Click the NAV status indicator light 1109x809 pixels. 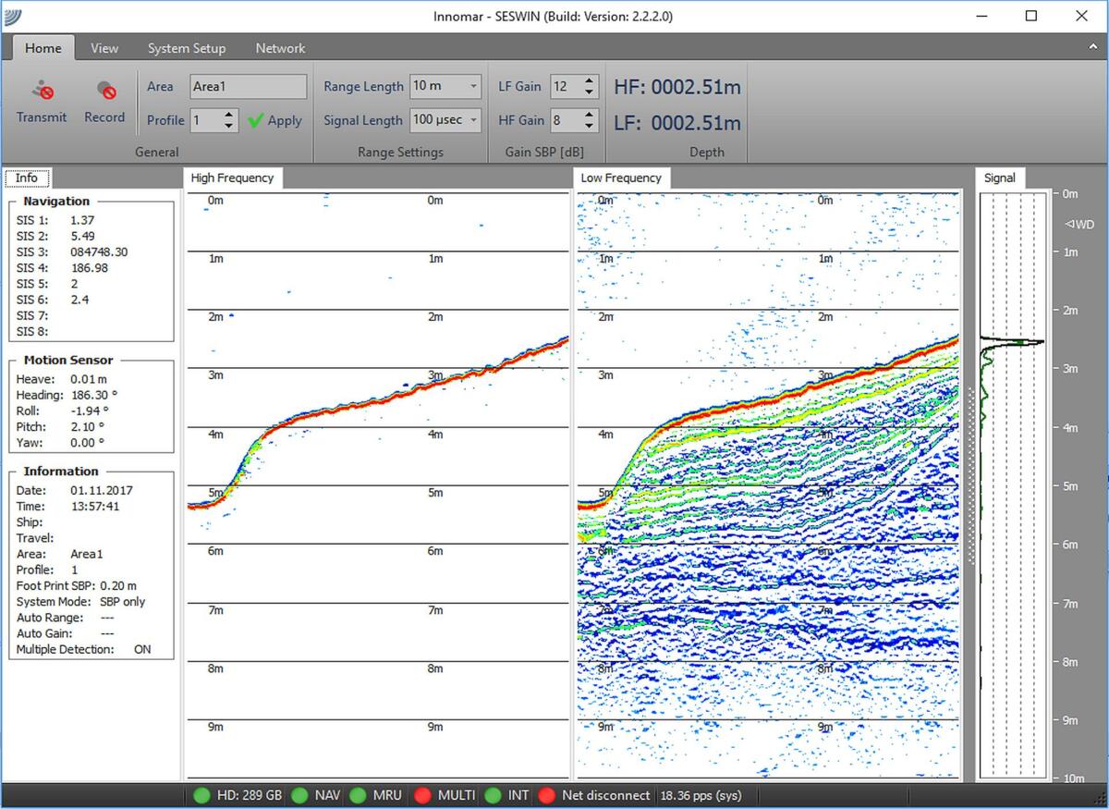pos(299,795)
